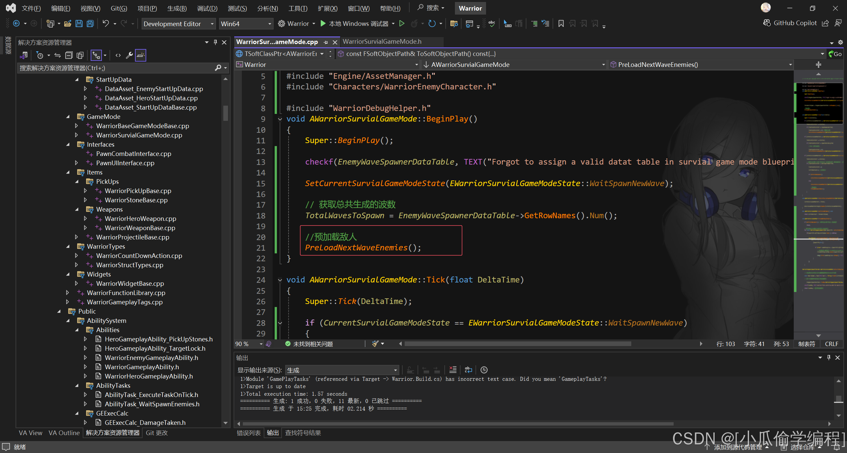Open Properties wrench icon in Solution Explorer
The height and width of the screenshot is (453, 847).
pyautogui.click(x=129, y=55)
